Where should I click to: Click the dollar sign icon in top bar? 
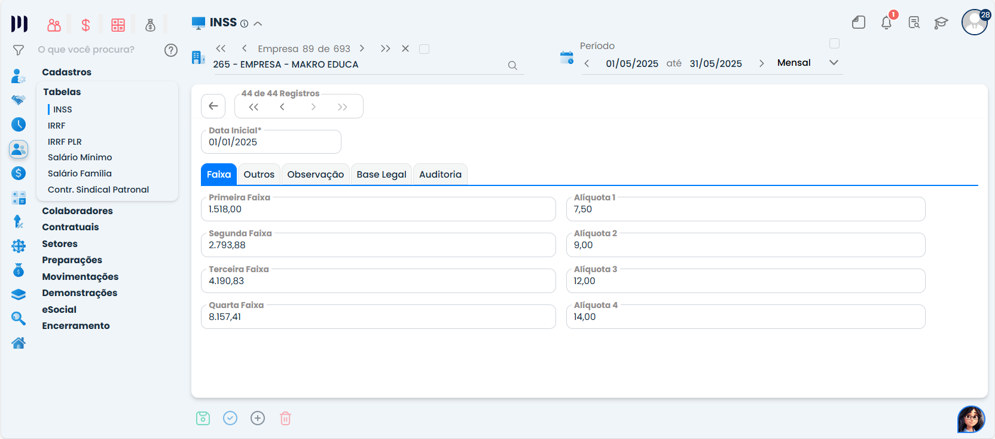point(86,25)
